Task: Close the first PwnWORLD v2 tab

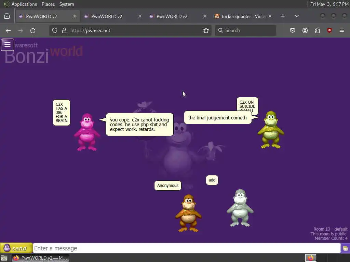Action: tap(75, 16)
